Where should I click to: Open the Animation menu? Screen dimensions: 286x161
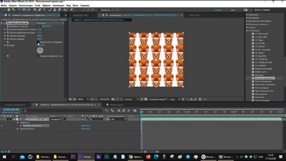[59, 5]
